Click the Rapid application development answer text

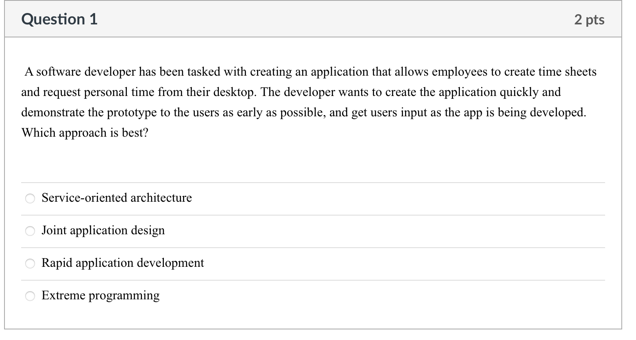pos(122,263)
